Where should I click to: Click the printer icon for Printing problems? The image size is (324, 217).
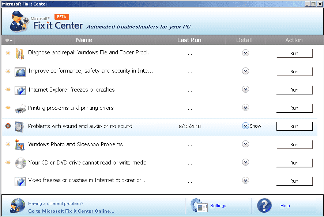20,109
